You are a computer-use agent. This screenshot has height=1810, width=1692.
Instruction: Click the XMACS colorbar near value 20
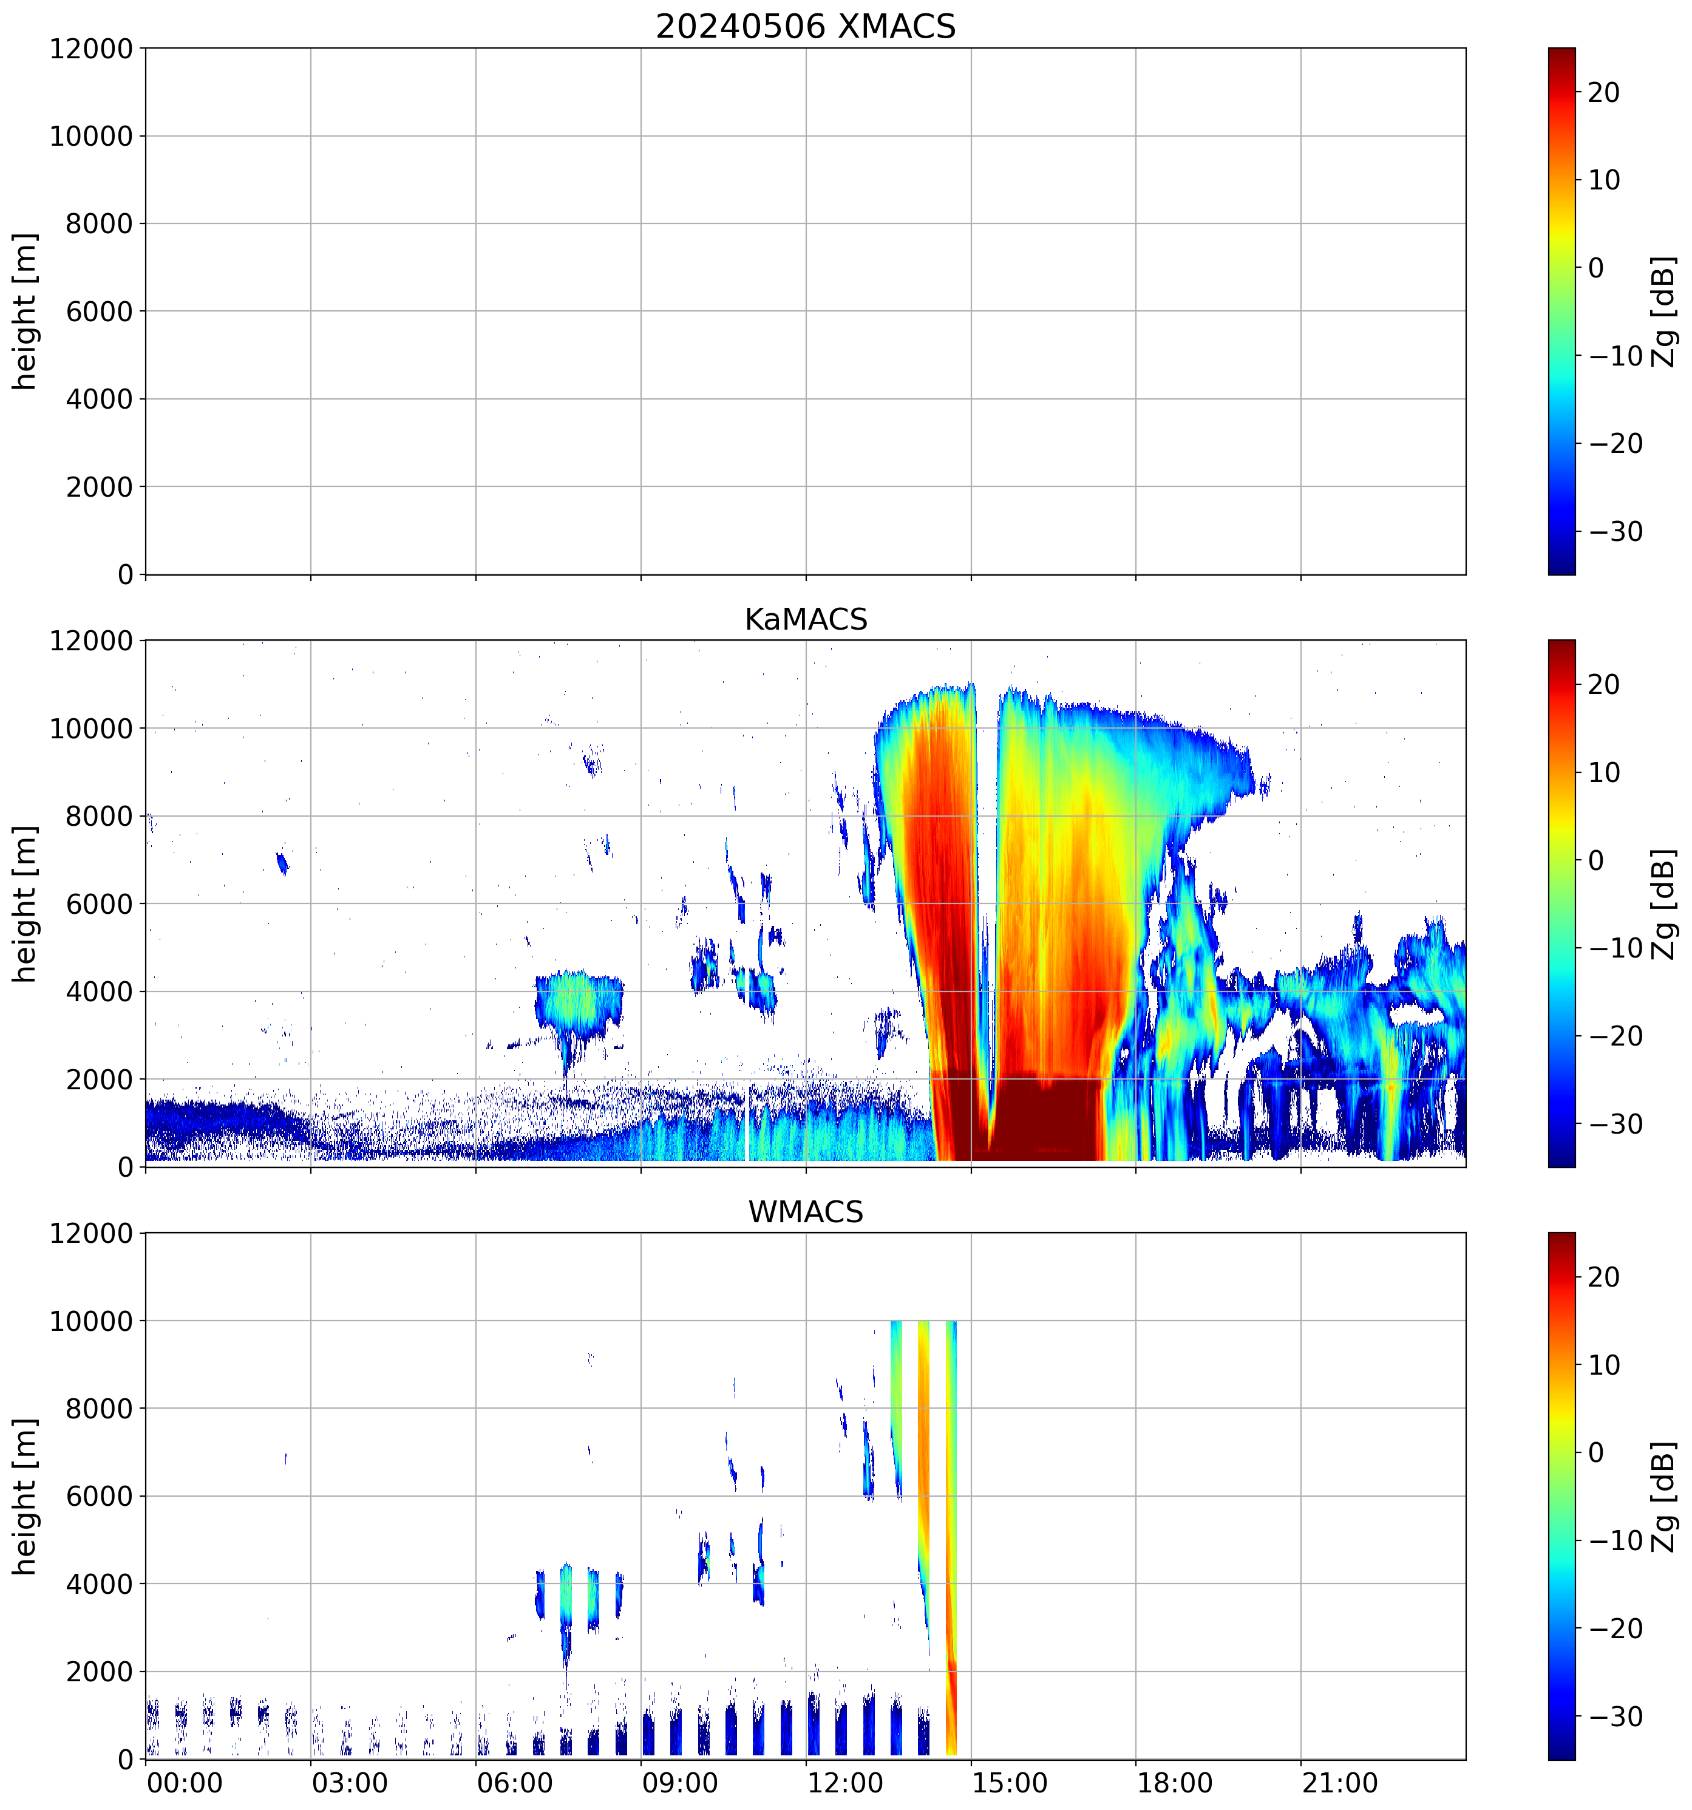[1561, 92]
